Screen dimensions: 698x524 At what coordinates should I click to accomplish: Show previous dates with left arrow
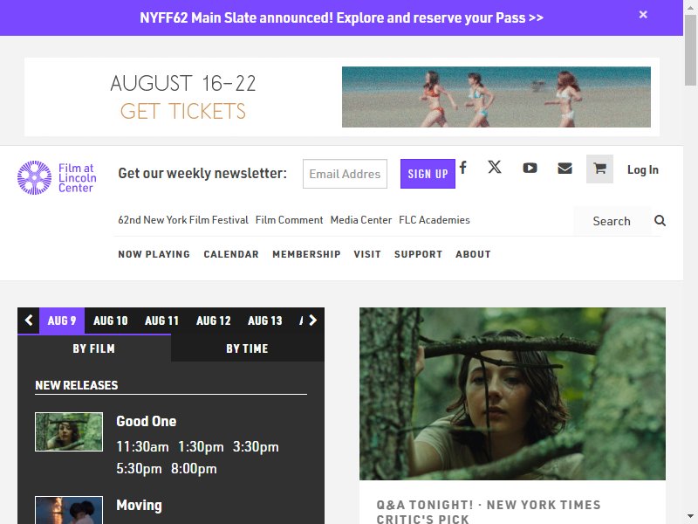29,321
